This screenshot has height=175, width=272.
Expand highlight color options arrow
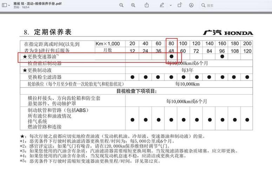point(171,5)
